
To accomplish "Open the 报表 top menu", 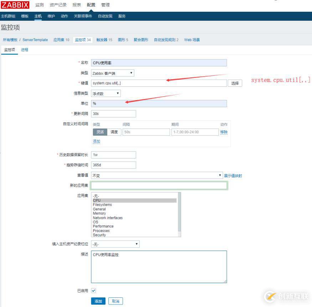I will point(77,5).
